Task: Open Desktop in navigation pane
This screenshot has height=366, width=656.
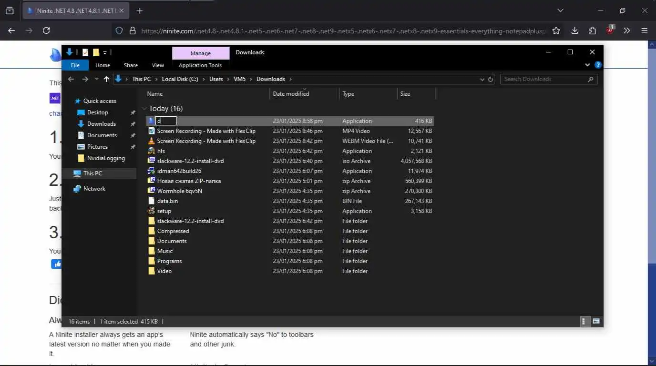Action: tap(97, 112)
